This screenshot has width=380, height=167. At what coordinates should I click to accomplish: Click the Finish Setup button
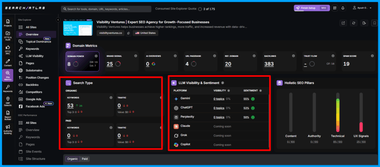point(311,8)
